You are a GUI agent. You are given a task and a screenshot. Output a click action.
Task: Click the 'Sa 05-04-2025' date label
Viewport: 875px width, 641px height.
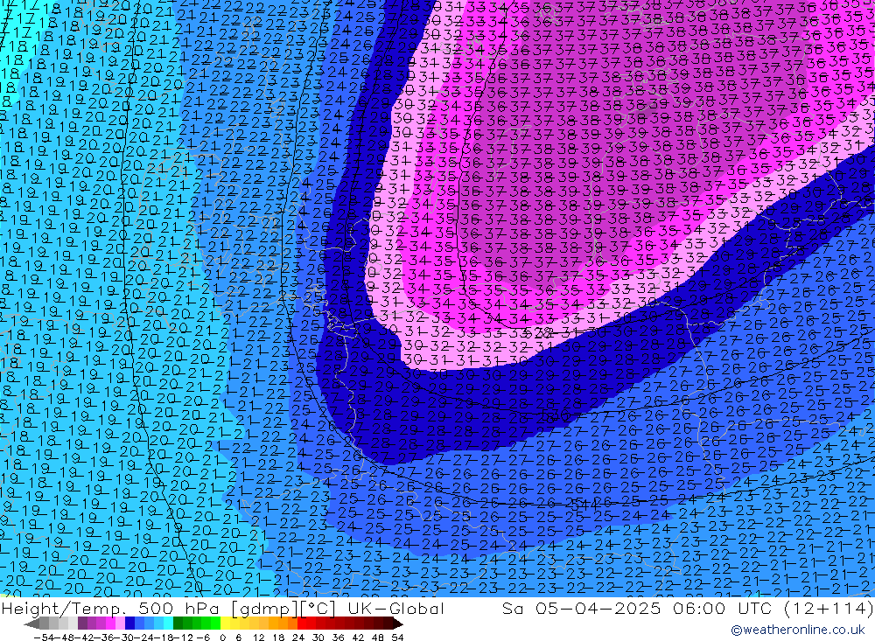pyautogui.click(x=582, y=608)
